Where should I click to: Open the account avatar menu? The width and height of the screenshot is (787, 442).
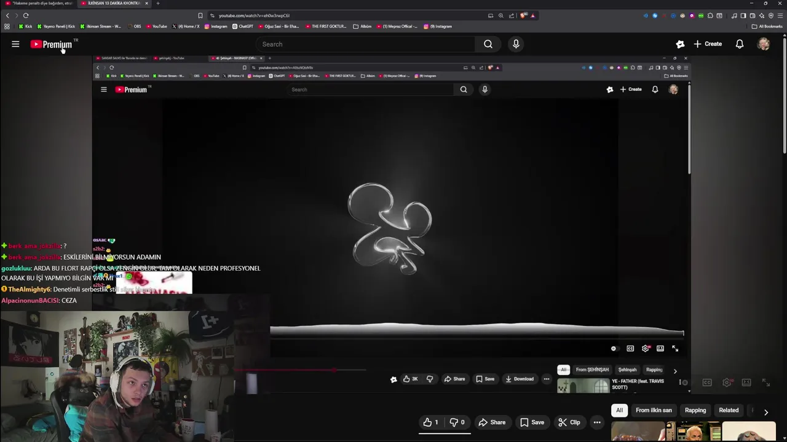pyautogui.click(x=764, y=44)
